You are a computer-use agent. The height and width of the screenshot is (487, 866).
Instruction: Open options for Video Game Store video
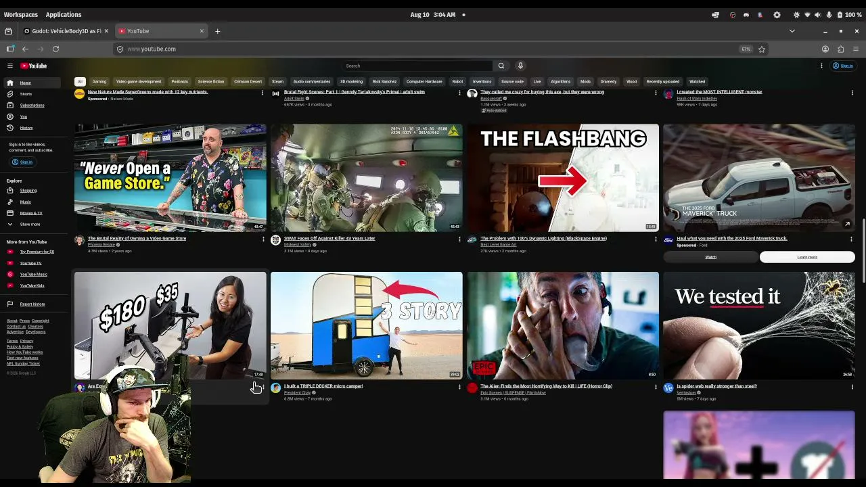point(263,239)
